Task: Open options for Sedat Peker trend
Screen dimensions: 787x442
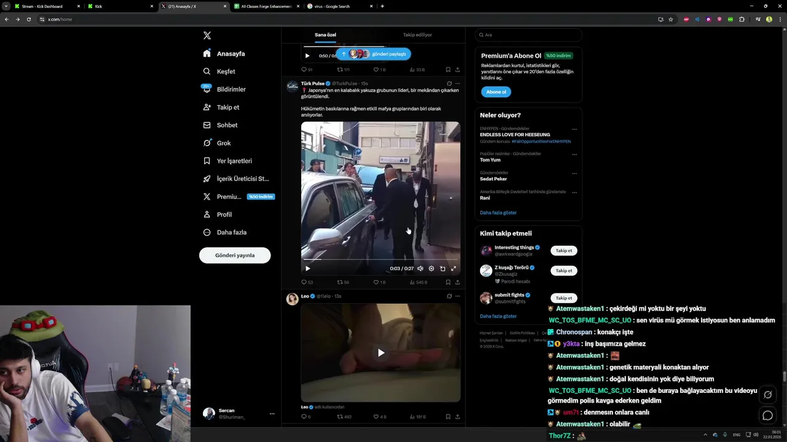Action: click(x=574, y=174)
